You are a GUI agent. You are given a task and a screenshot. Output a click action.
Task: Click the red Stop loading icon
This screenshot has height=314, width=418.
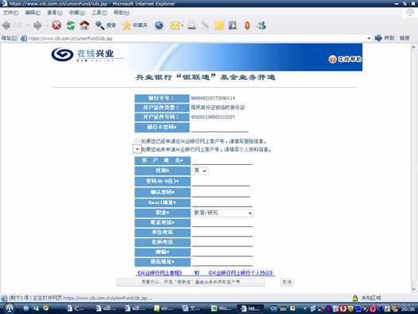[57, 26]
